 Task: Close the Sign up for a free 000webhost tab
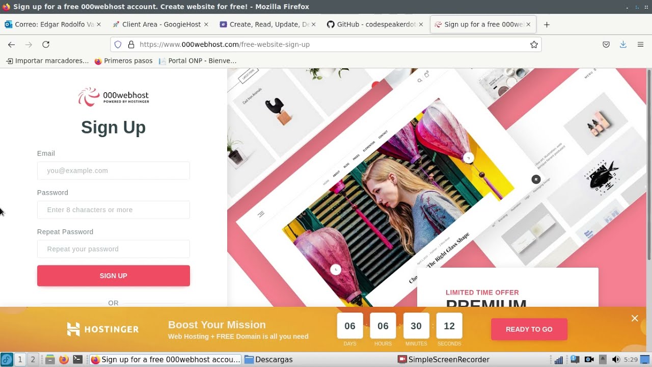[x=529, y=24]
